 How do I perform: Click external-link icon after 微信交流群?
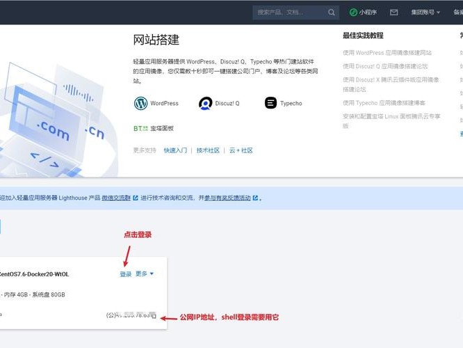tap(136, 198)
